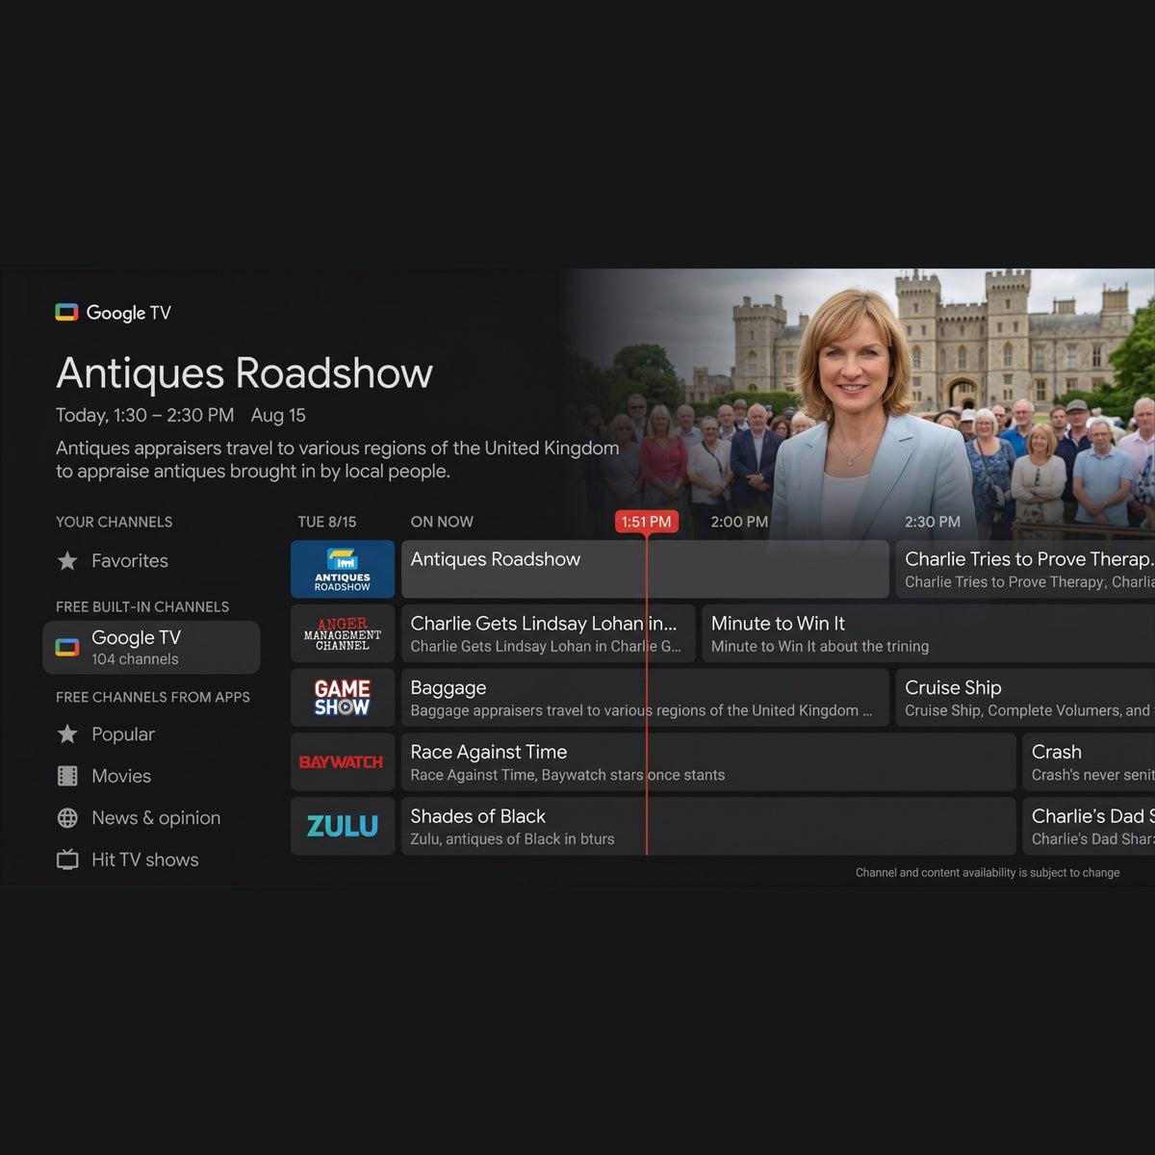1155x1155 pixels.
Task: Click the YOUR CHANNELS heading
Action: (x=115, y=522)
